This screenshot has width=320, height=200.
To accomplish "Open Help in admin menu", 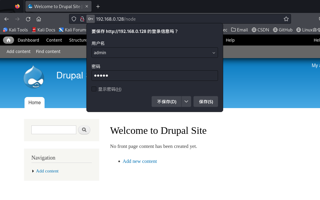I will click(230, 40).
